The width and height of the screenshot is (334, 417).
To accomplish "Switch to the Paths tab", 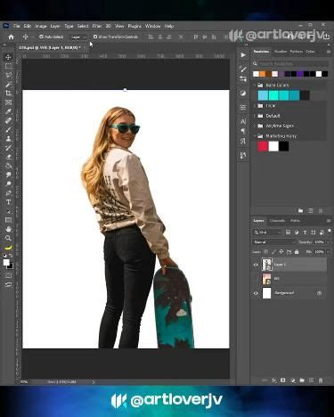I will pos(295,221).
